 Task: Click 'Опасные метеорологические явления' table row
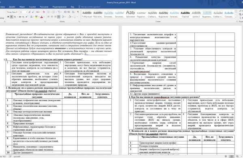point(59,112)
